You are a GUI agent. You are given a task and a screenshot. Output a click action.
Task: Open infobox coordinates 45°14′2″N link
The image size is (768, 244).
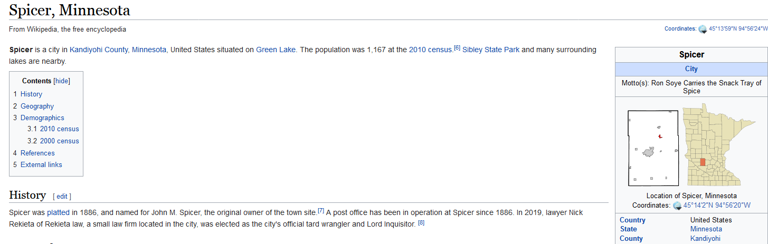click(717, 205)
